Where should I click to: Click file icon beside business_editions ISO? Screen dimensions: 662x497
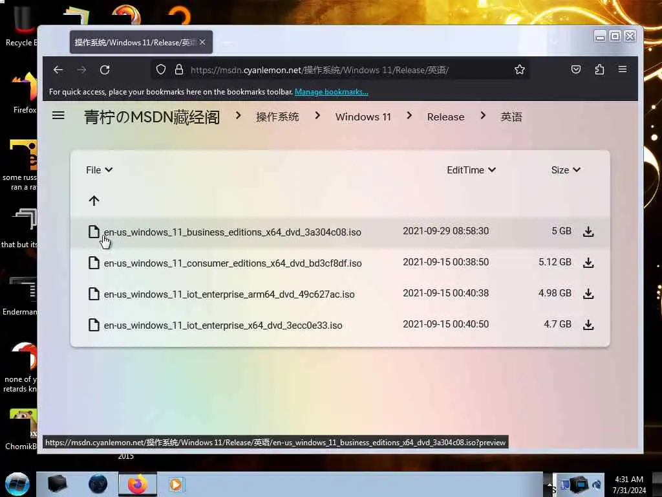coord(94,232)
